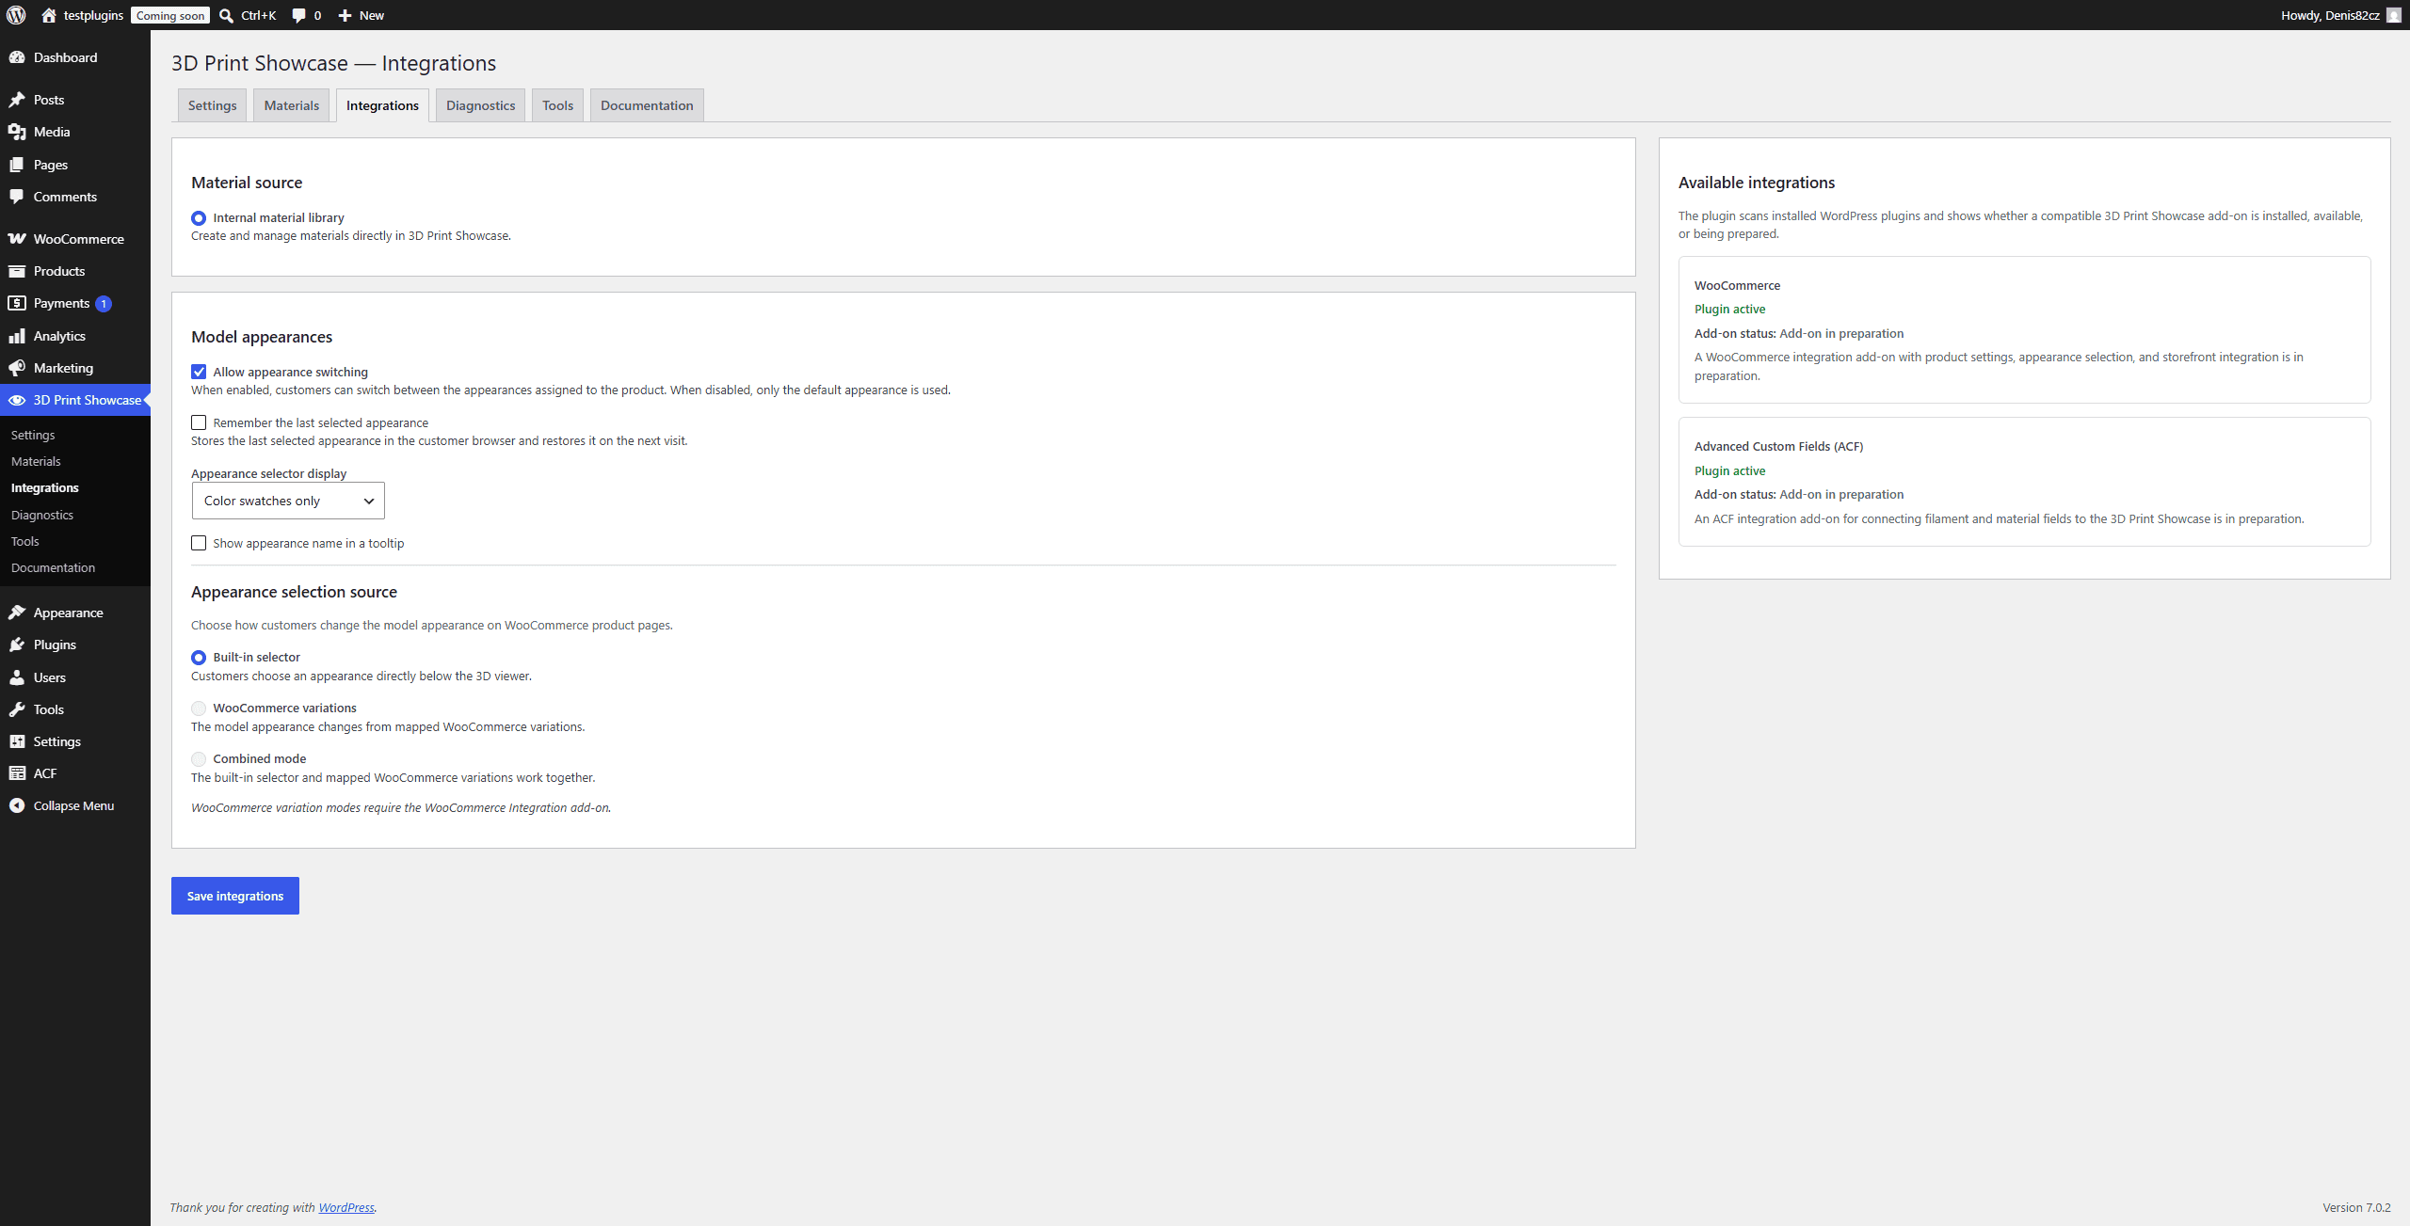
Task: Check Show appearance name in a tooltip
Action: click(x=199, y=543)
